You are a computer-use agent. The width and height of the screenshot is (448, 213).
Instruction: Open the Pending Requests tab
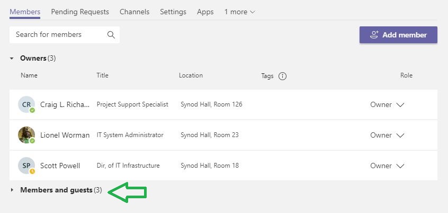coord(80,12)
